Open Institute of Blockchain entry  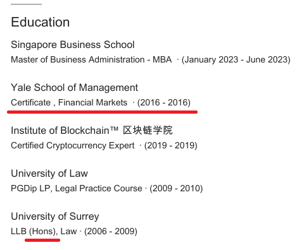coord(92,131)
